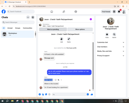Expand the Chat members section
The width and height of the screenshot is (129, 103).
pyautogui.click(x=111, y=47)
